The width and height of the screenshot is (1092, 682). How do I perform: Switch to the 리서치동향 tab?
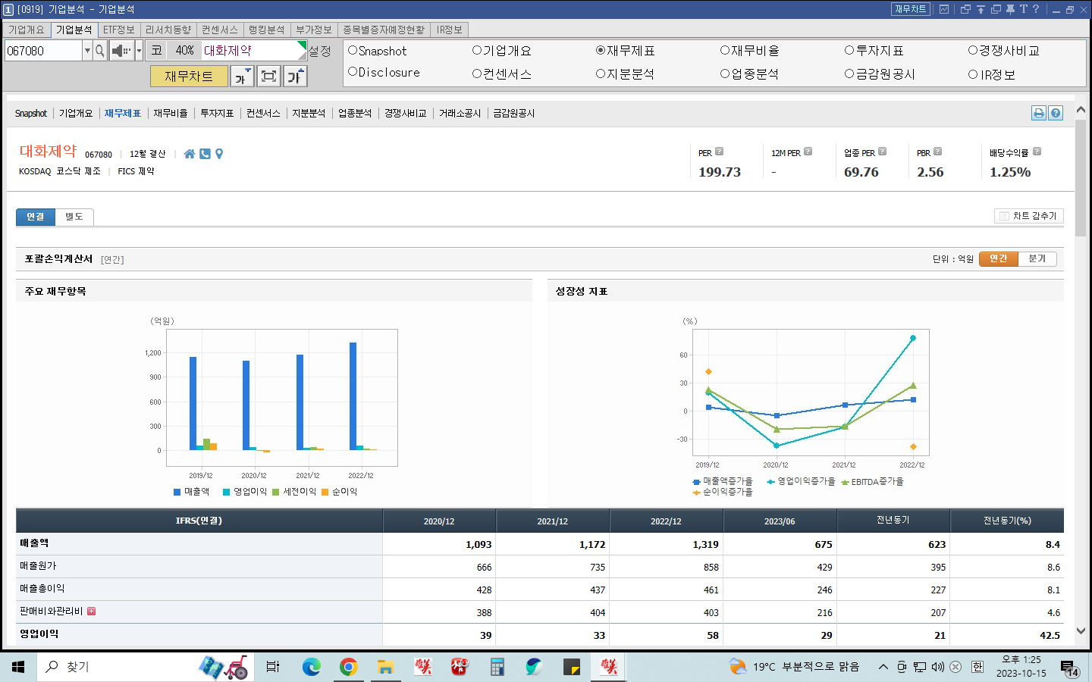click(168, 30)
